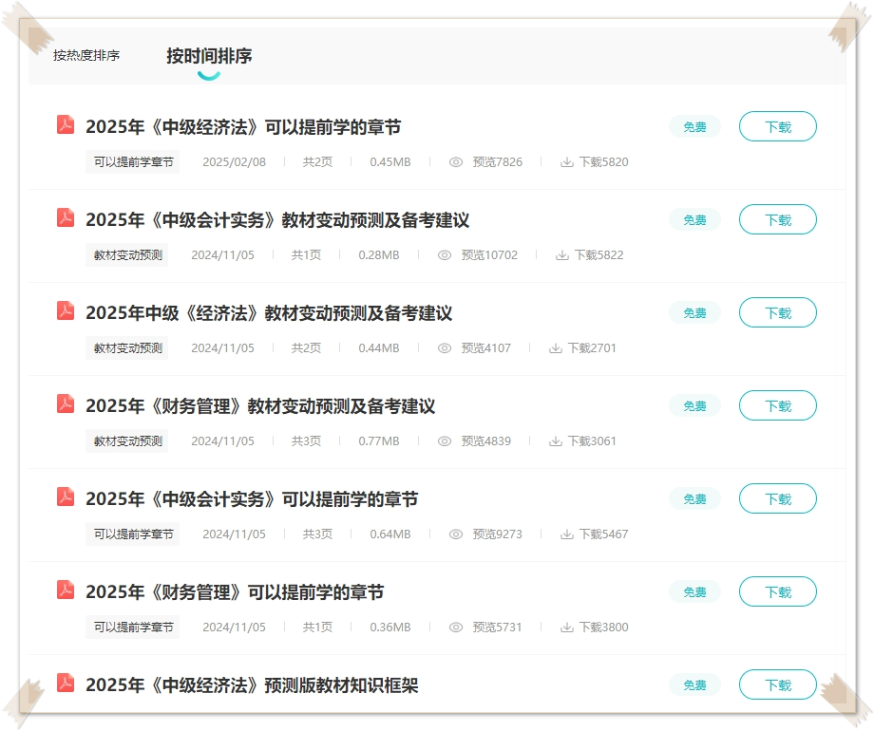Click the 下载 button beside 预测版教材知识框架
The width and height of the screenshot is (874, 731).
click(777, 684)
